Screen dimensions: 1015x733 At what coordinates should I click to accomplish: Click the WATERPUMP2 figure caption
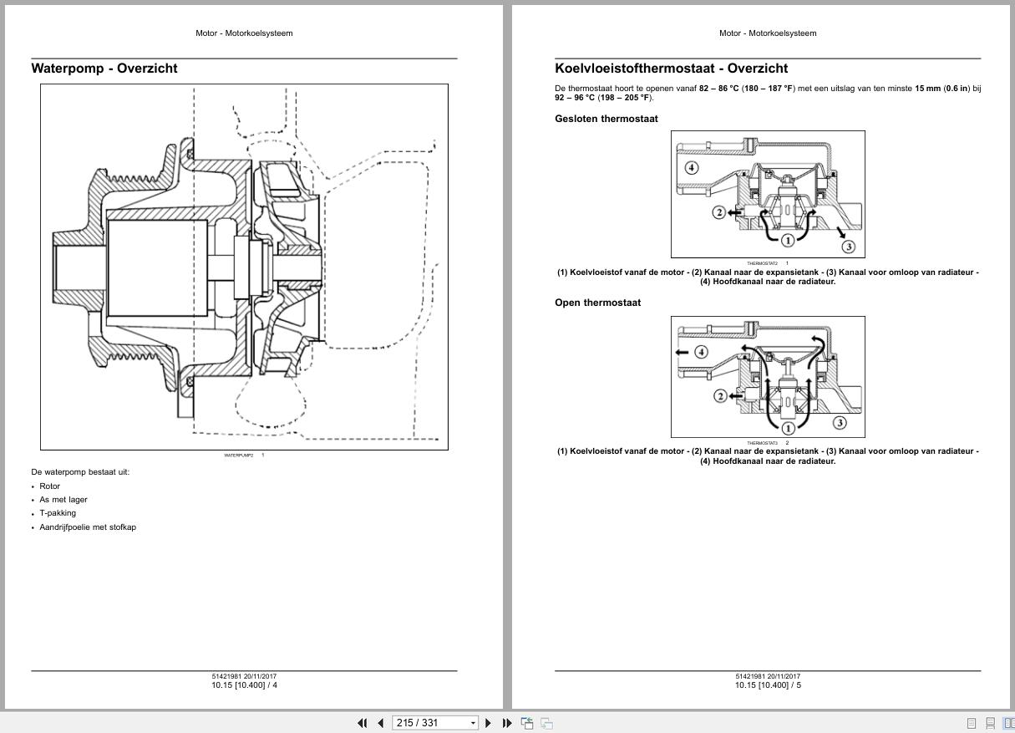(238, 456)
